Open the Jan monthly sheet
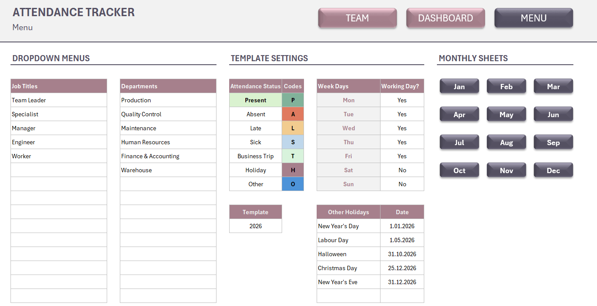 coord(459,86)
